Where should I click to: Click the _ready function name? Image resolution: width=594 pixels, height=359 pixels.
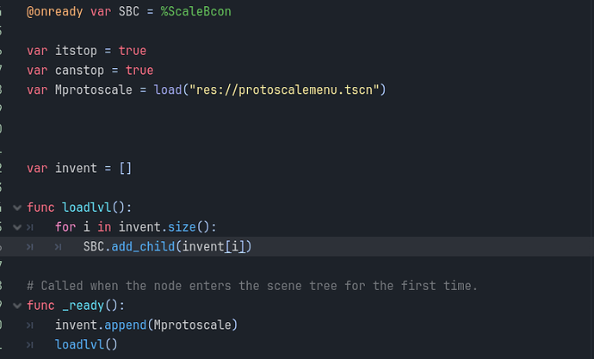tap(83, 306)
